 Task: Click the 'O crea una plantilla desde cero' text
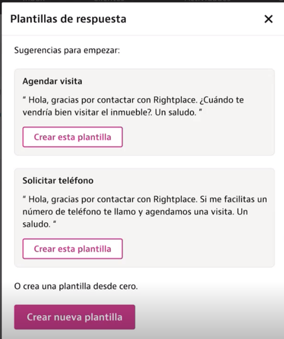point(76,286)
